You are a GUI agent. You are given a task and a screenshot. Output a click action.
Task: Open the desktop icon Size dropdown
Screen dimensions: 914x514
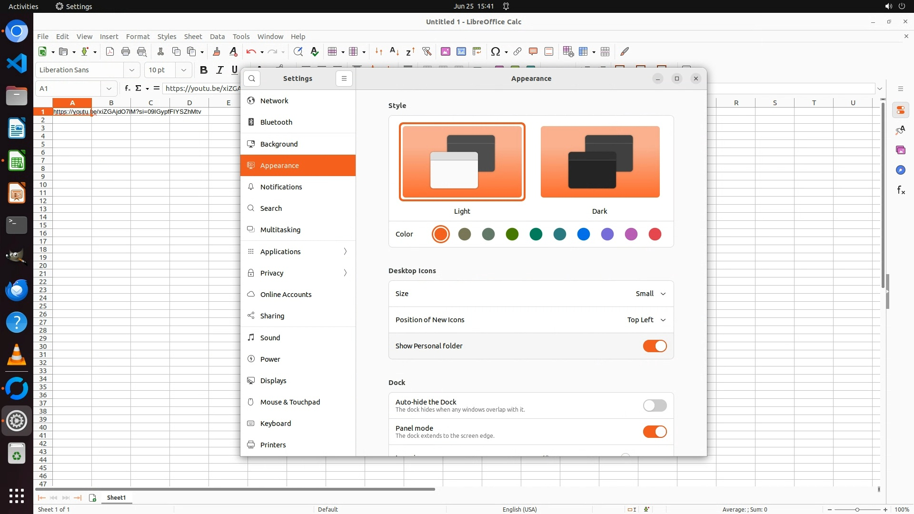(x=650, y=294)
